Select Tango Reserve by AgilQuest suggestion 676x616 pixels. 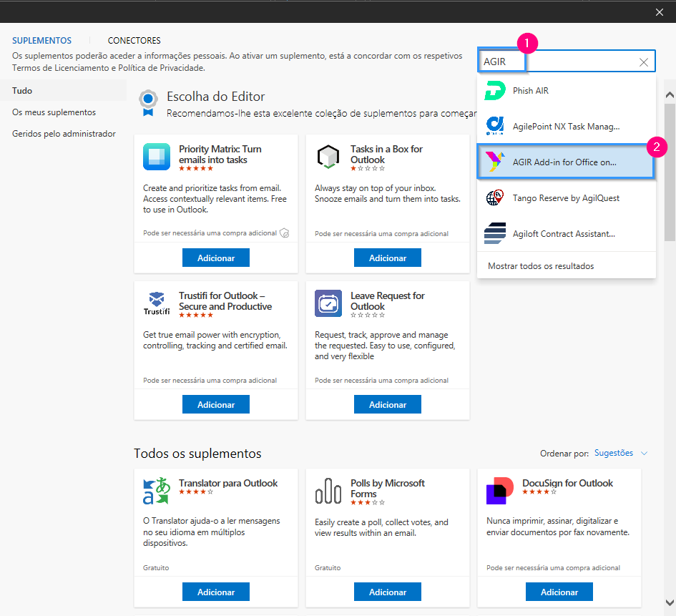(x=566, y=198)
